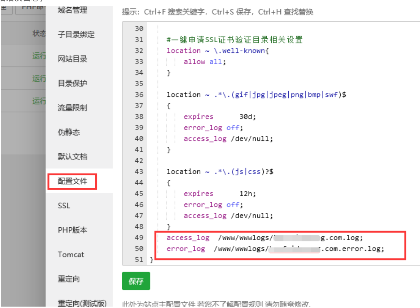Open the 域名管理 tab

coord(72,10)
